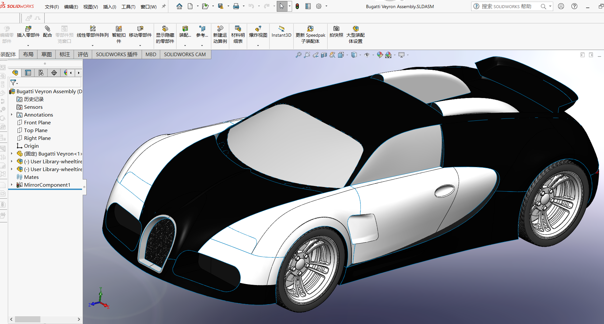This screenshot has height=324, width=604.
Task: Save the assembly with the disk icon
Action: (220, 6)
